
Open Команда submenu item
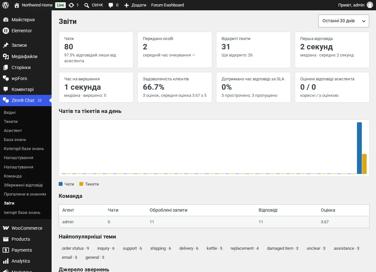(13, 176)
